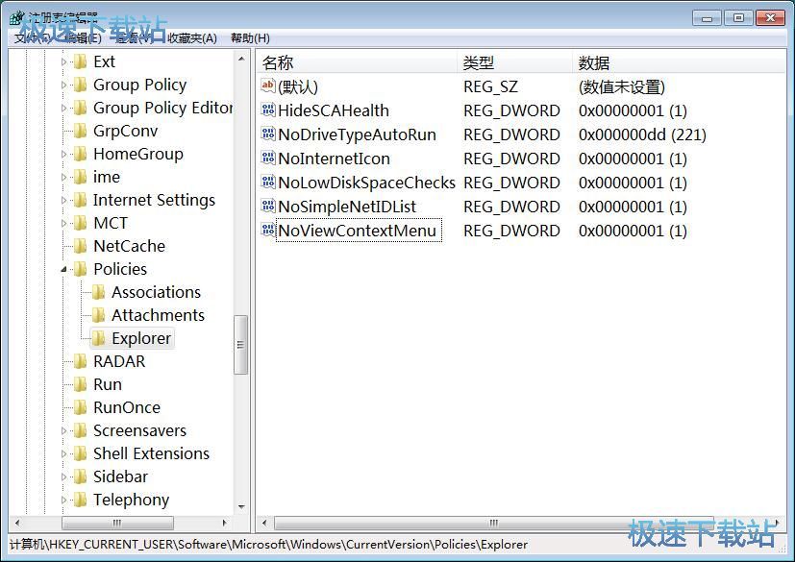Click the NoViewContextMenu DWORD icon

[268, 230]
